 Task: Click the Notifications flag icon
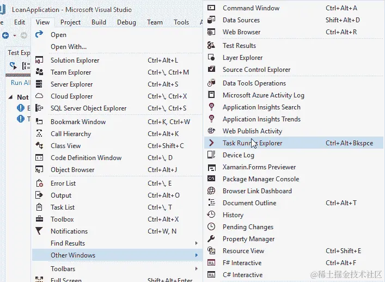tap(39, 231)
